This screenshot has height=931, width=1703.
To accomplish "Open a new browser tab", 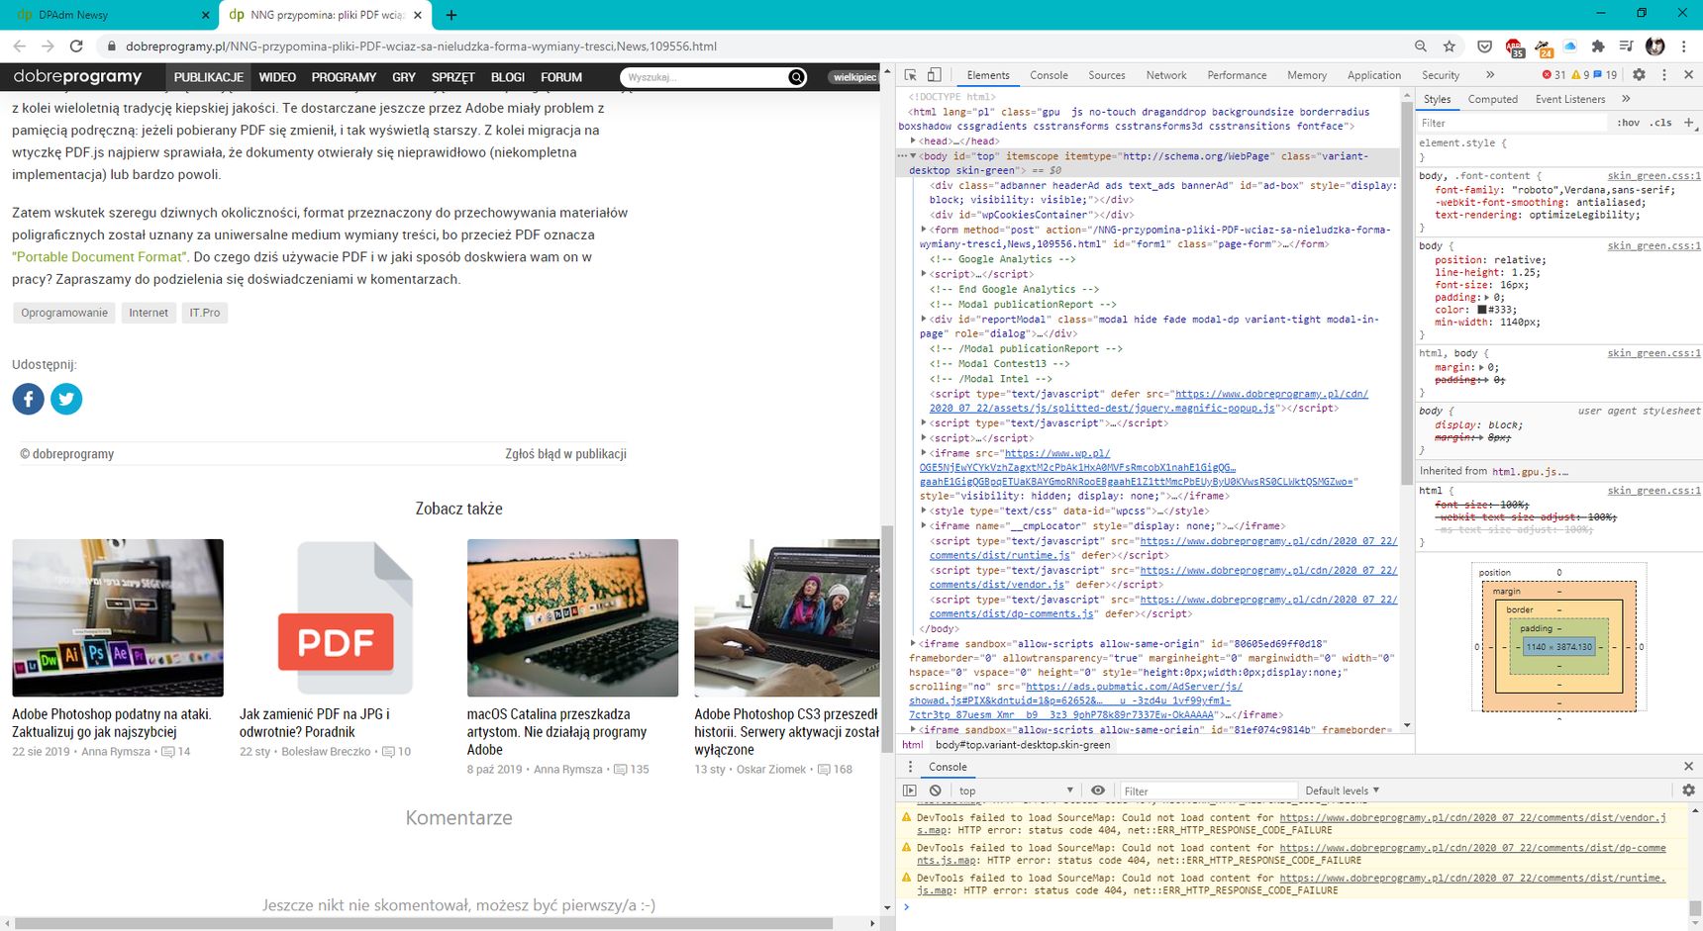I will 451,15.
